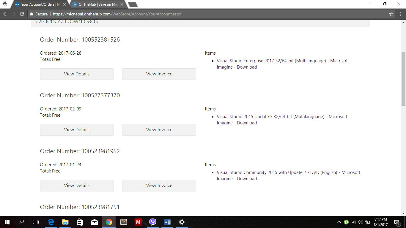Click Chrome icon on taskbar

point(109,222)
